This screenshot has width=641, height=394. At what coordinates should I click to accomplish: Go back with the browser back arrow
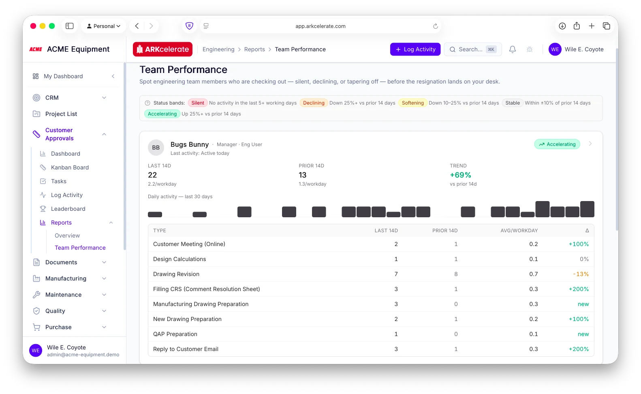click(137, 26)
